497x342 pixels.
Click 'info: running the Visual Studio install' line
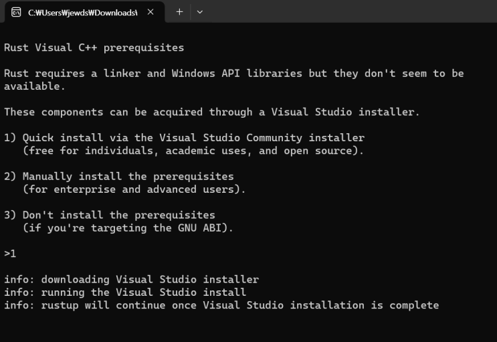(x=125, y=292)
